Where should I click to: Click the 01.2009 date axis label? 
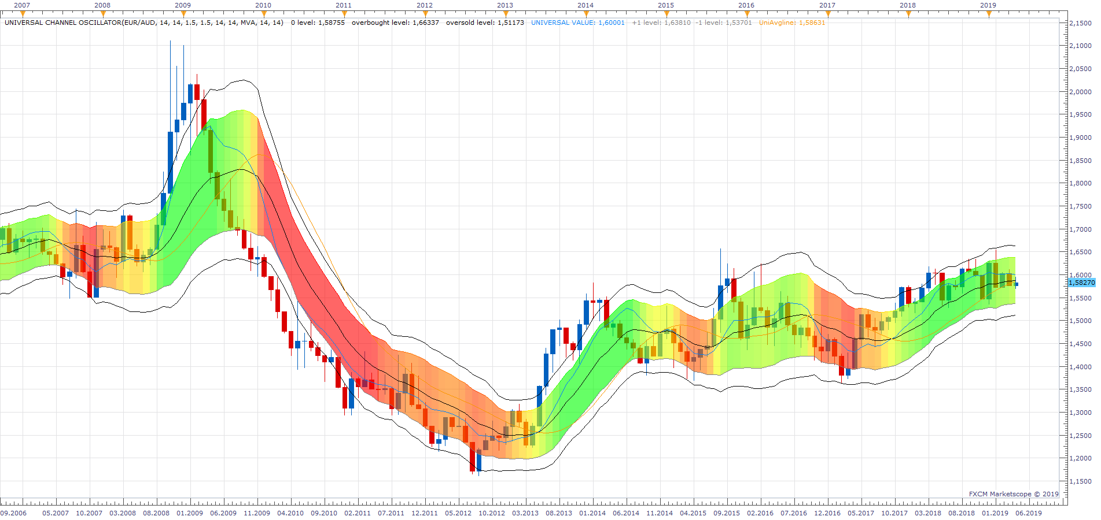click(190, 513)
